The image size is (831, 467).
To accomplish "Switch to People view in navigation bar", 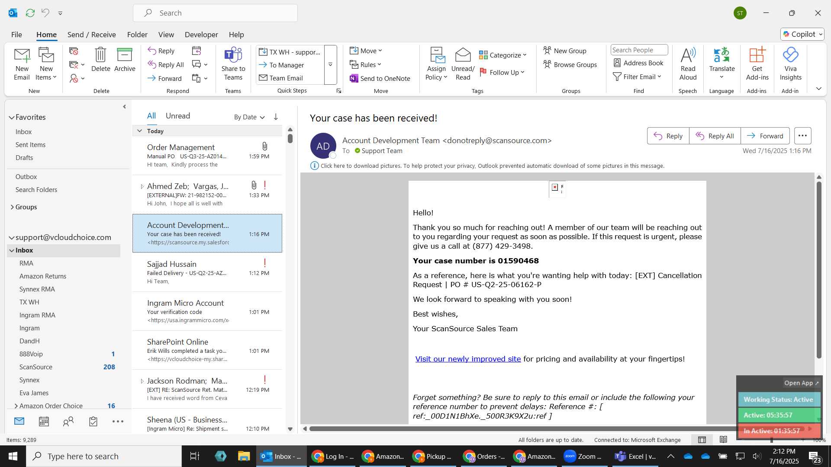I will click(x=68, y=422).
